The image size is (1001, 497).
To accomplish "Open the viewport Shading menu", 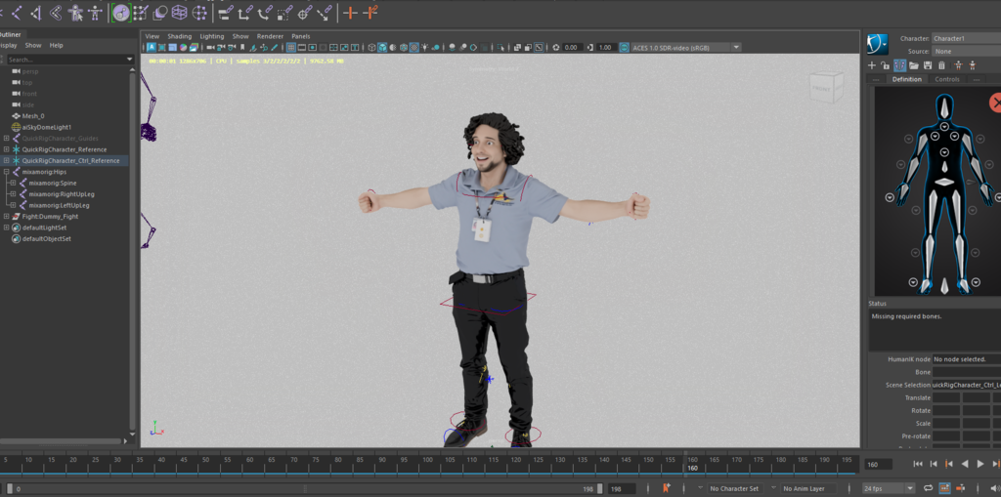I will [x=180, y=36].
